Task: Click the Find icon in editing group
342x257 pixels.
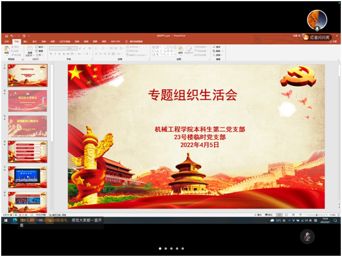Action: 216,47
